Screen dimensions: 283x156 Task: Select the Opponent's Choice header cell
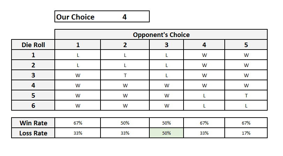[161, 35]
